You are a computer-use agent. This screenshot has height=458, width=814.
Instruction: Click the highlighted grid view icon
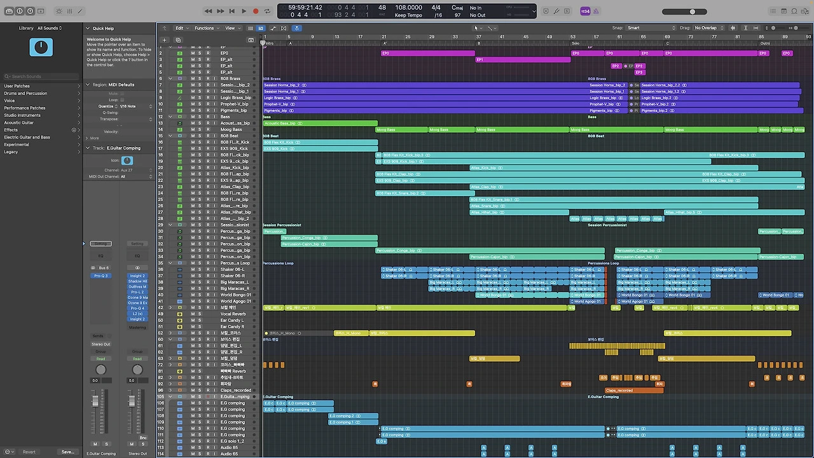point(260,28)
